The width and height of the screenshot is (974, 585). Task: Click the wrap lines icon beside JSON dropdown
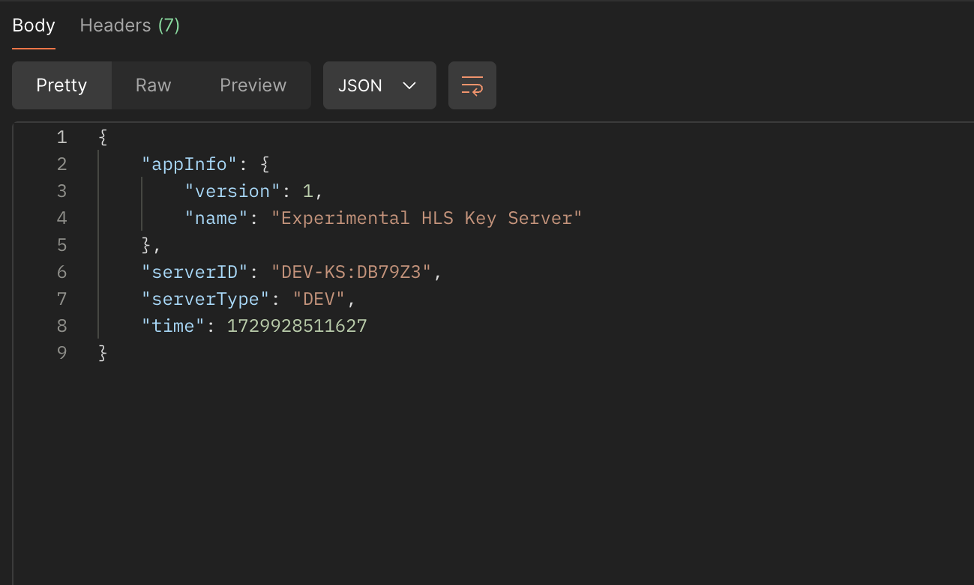[x=472, y=85]
